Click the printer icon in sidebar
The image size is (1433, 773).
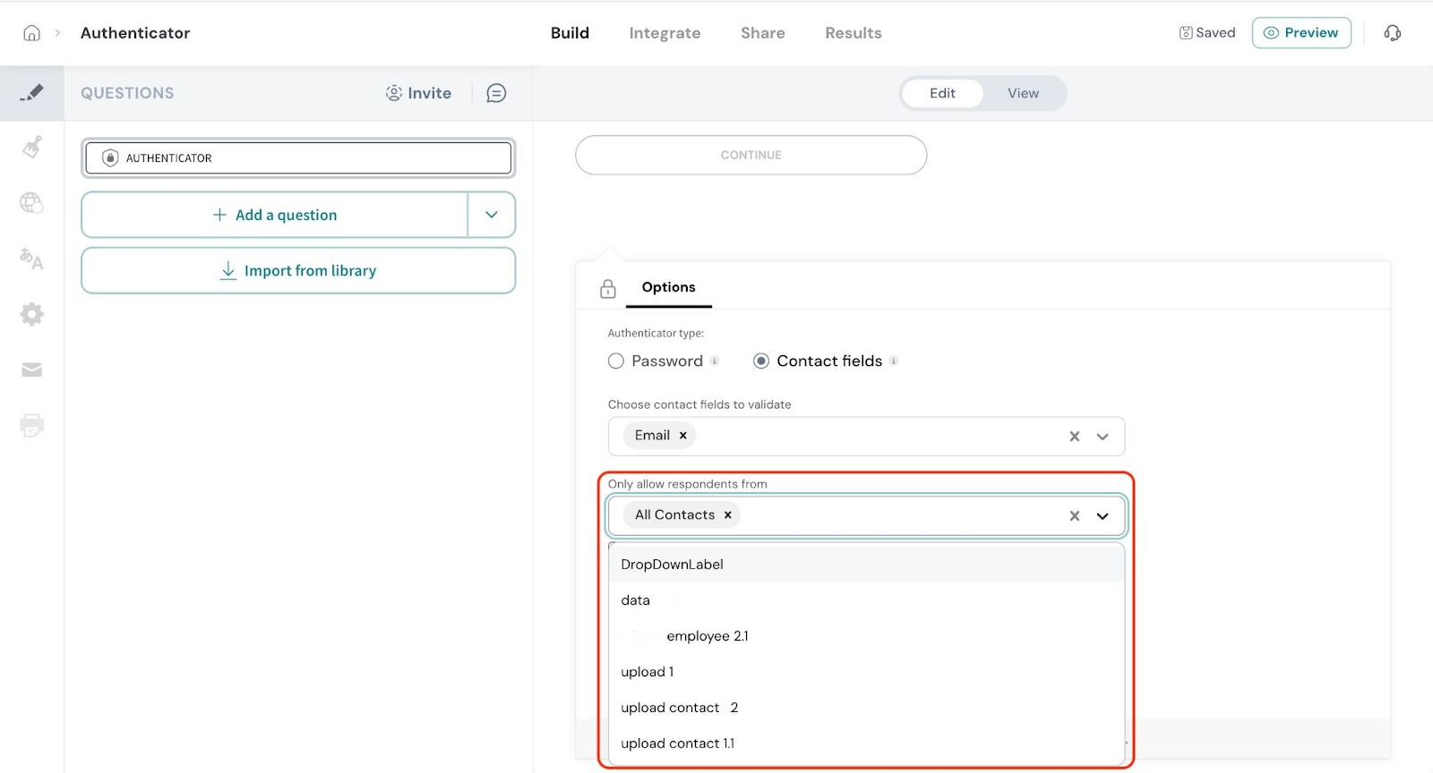[31, 426]
